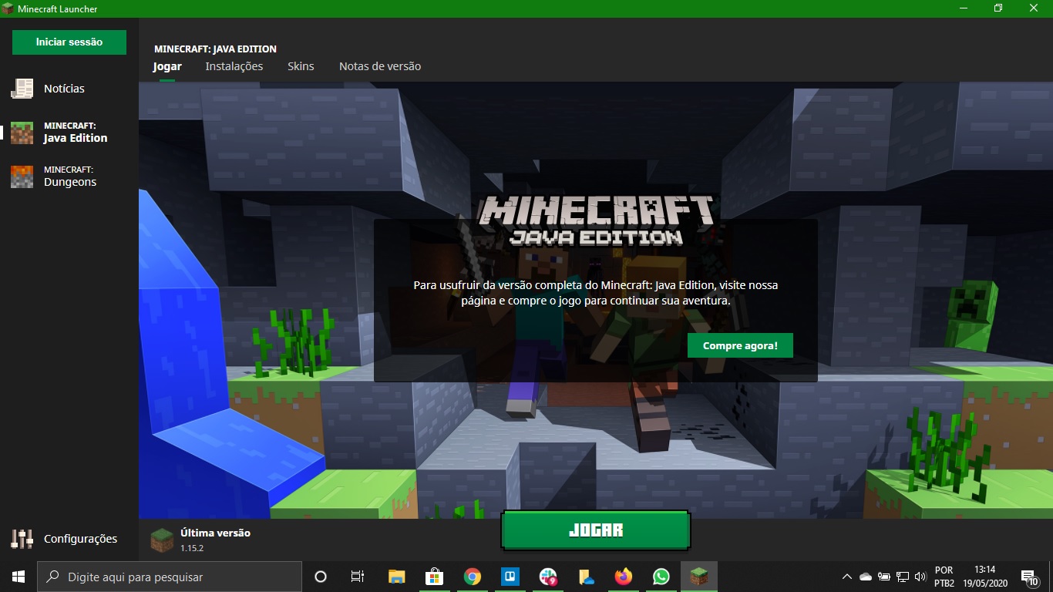Open the Notícias newspaper icon
The image size is (1053, 592).
[22, 89]
